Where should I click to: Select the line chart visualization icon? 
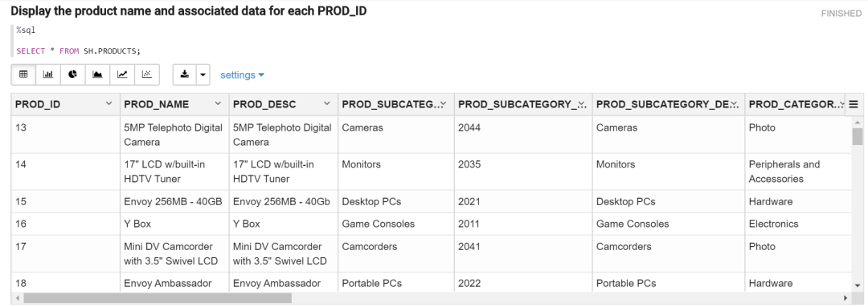coord(122,75)
